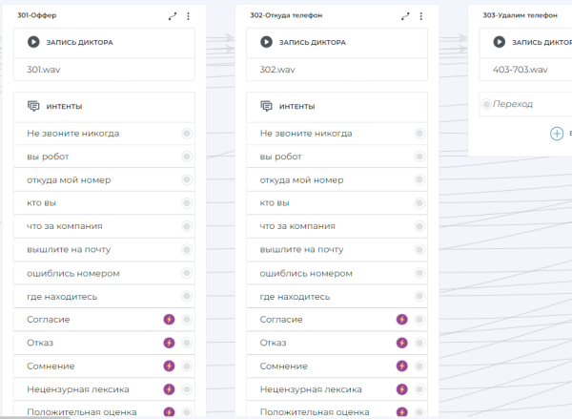Image resolution: width=572 pixels, height=419 pixels.
Task: Expand the 302-Откуда телефон block to fullscreen
Action: click(x=405, y=16)
